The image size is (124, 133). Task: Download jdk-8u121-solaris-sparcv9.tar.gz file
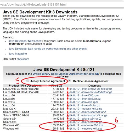click(x=88, y=115)
